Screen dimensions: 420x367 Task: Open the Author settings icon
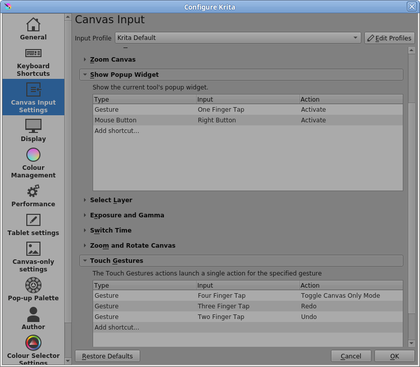33,314
